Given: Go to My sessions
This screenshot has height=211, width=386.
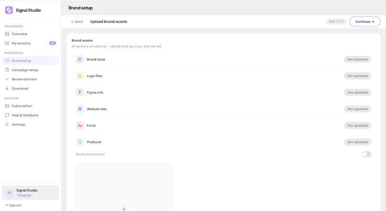Looking at the screenshot, I should (30, 43).
